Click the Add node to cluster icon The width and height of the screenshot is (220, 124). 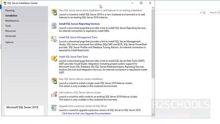(x=54, y=94)
